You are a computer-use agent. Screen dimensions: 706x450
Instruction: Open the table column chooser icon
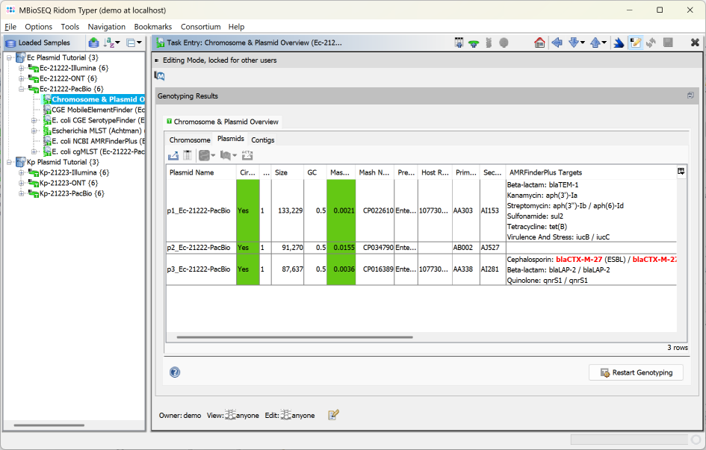tap(681, 172)
